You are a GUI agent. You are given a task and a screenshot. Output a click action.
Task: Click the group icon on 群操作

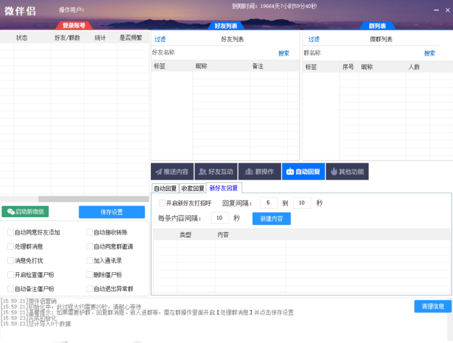[x=249, y=172]
